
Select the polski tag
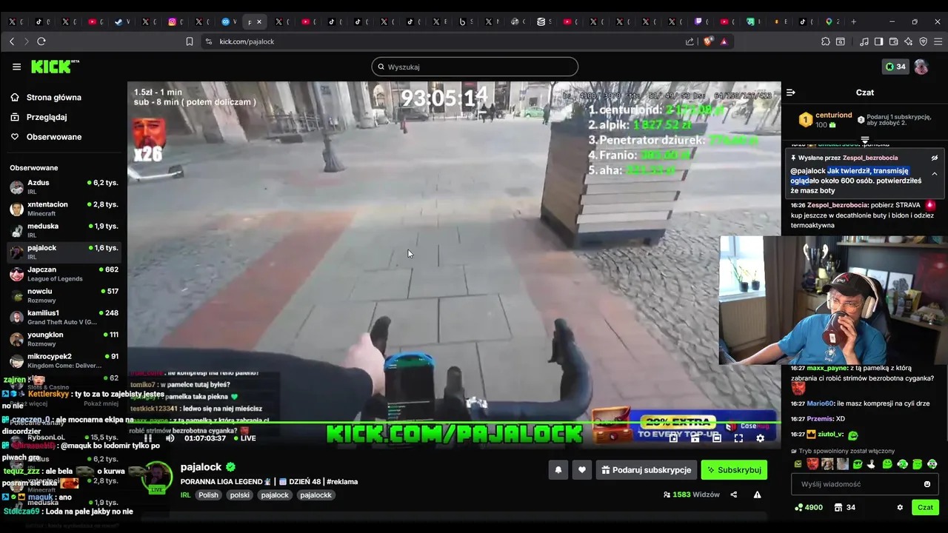click(239, 495)
